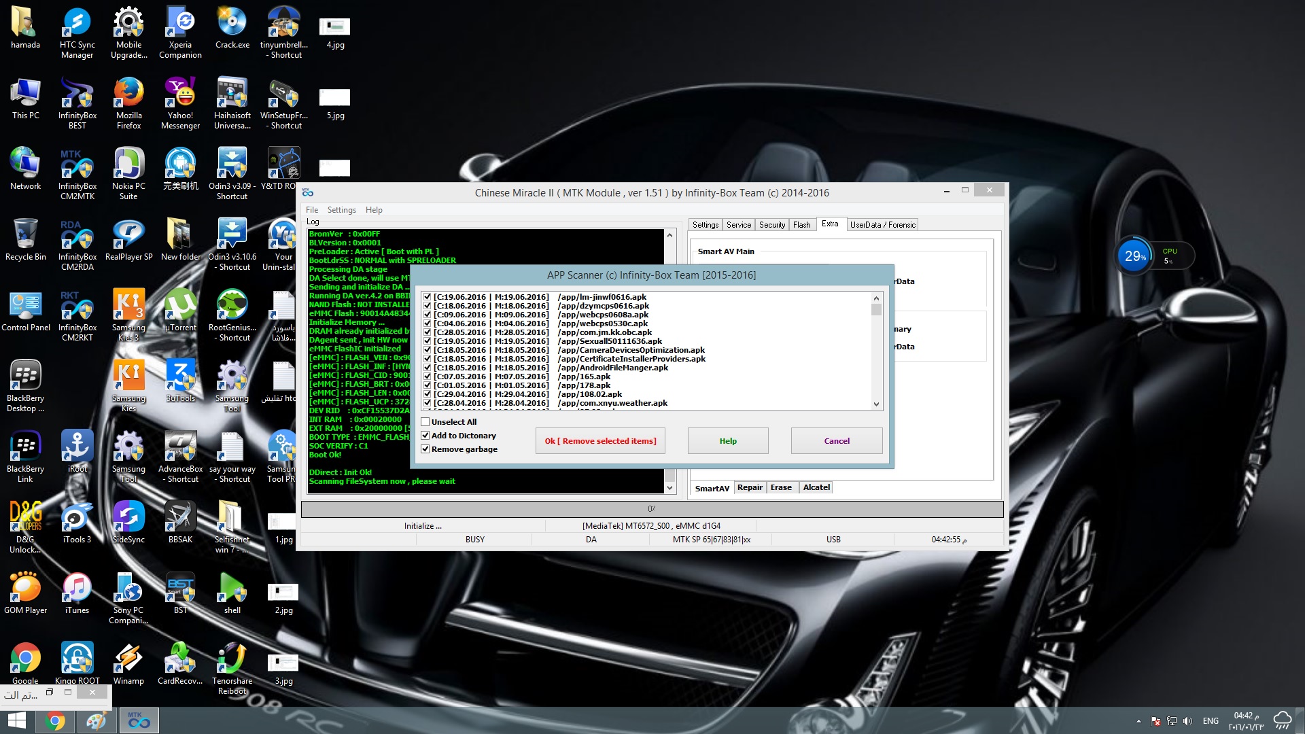The height and width of the screenshot is (734, 1305).
Task: Check the Unselect All checkbox
Action: pyautogui.click(x=425, y=422)
